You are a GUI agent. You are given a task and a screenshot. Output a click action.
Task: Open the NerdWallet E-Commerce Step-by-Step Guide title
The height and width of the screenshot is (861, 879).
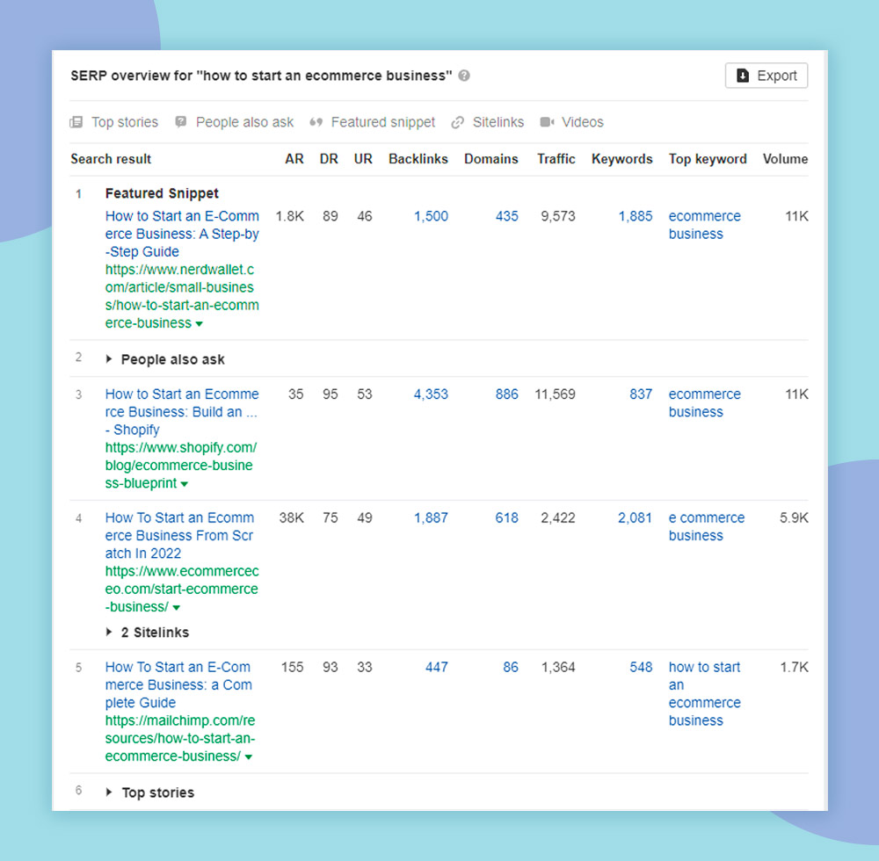[182, 234]
